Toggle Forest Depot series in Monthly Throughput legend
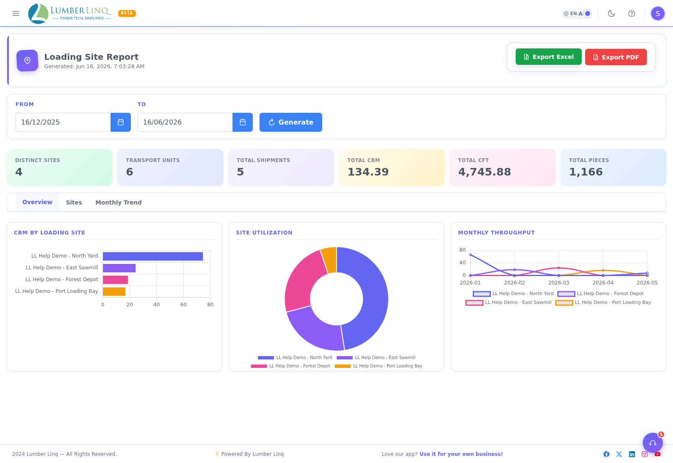 (601, 294)
